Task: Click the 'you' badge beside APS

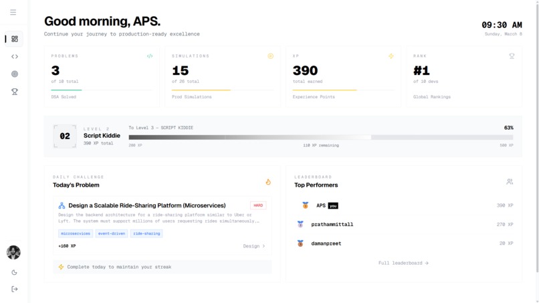Action: [x=333, y=205]
